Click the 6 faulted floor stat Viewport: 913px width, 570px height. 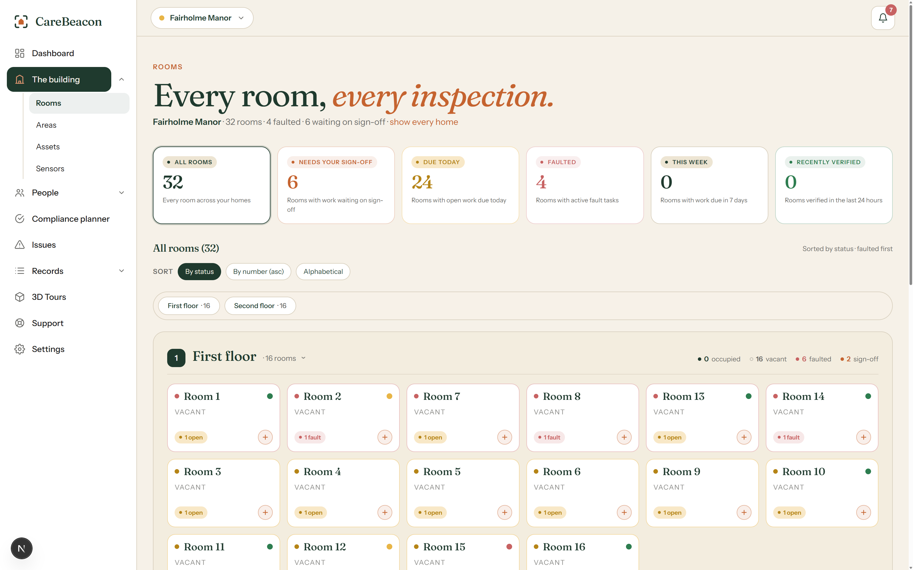coord(813,359)
